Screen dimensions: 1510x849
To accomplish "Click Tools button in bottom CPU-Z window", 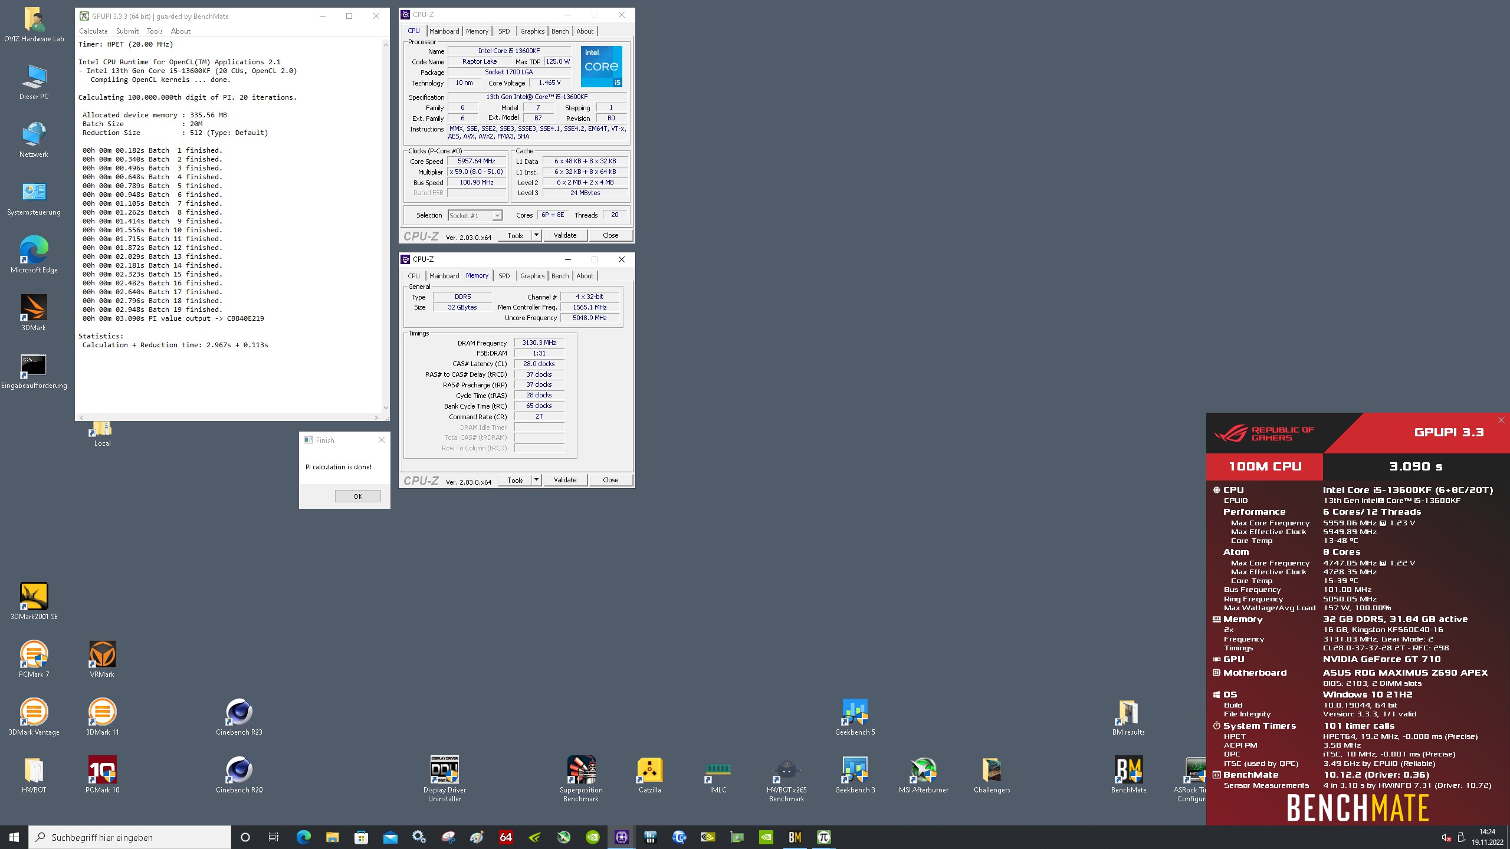I will [515, 480].
